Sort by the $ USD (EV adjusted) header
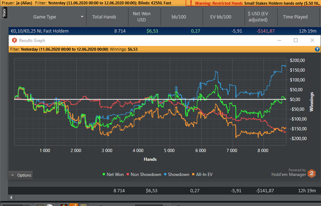Image resolution: width=321 pixels, height=206 pixels. [x=258, y=17]
